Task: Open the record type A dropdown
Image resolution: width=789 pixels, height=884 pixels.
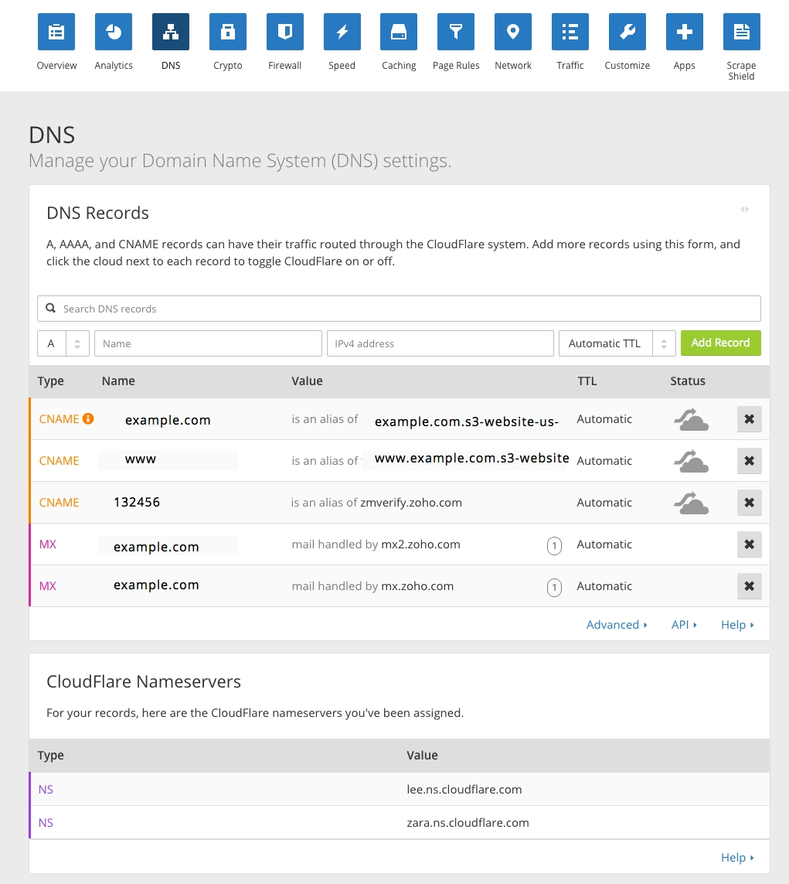Action: coord(63,343)
